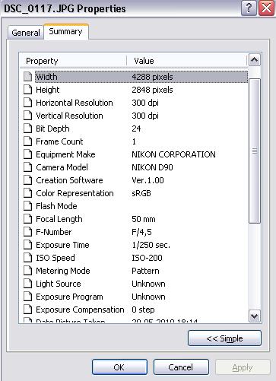
Task: Click the page icon beside Exposure Time
Action: coord(28,245)
